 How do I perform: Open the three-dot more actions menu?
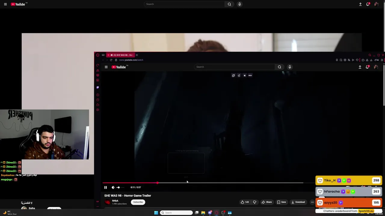(312, 202)
